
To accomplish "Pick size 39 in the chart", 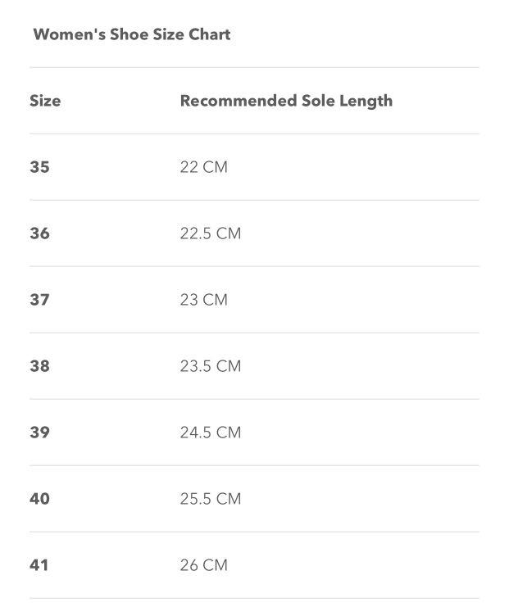I will click(x=39, y=433).
